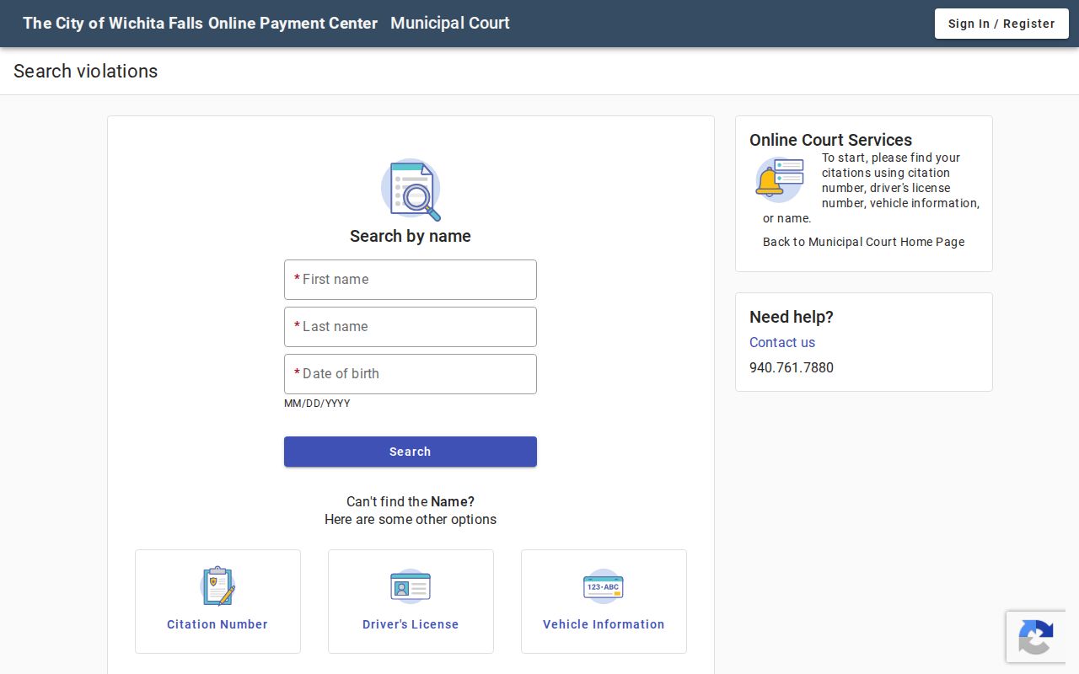Screen dimensions: 1079x674
Task: Choose the Citation Number search option
Action: pyautogui.click(x=217, y=602)
